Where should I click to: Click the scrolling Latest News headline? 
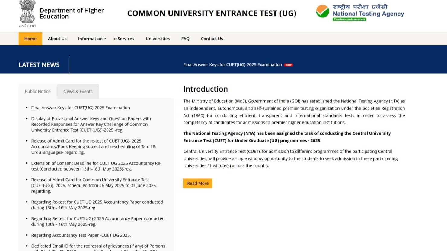click(232, 64)
